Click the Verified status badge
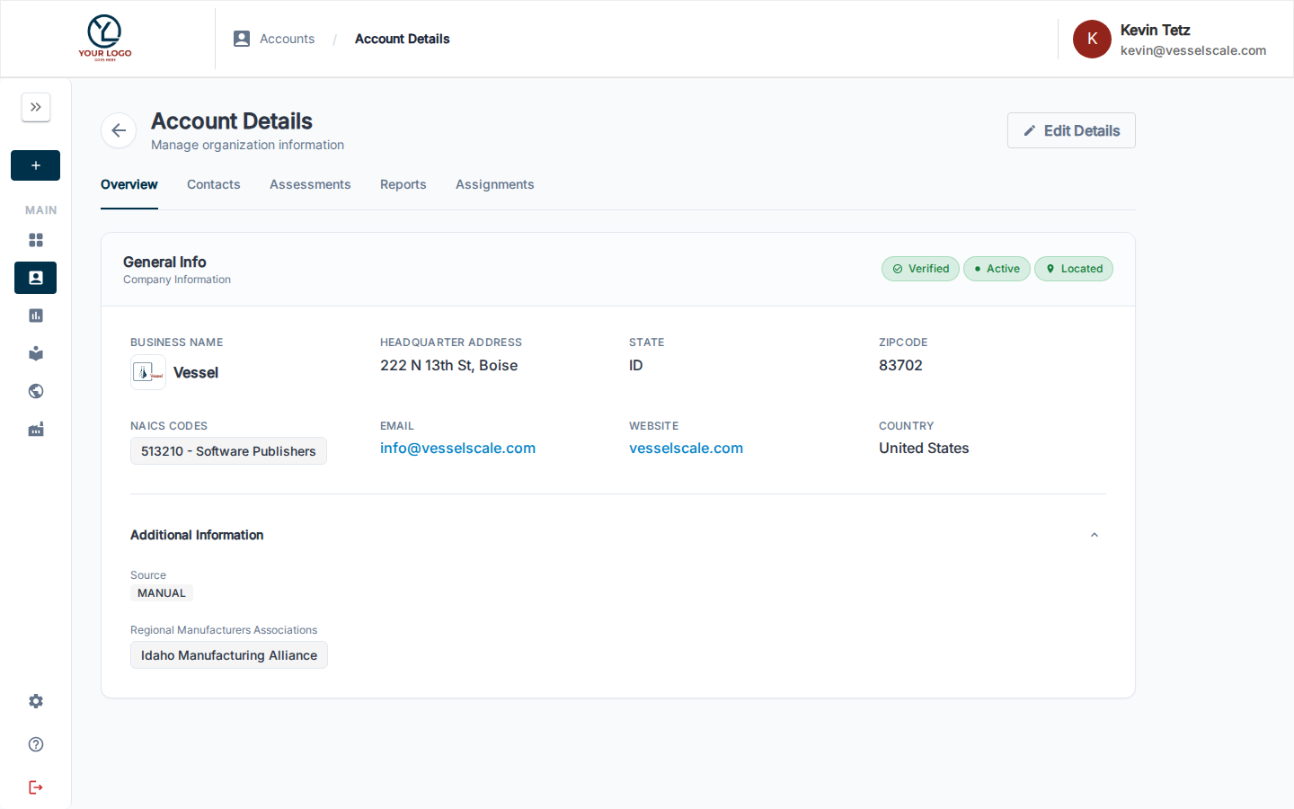This screenshot has width=1294, height=809. tap(920, 269)
